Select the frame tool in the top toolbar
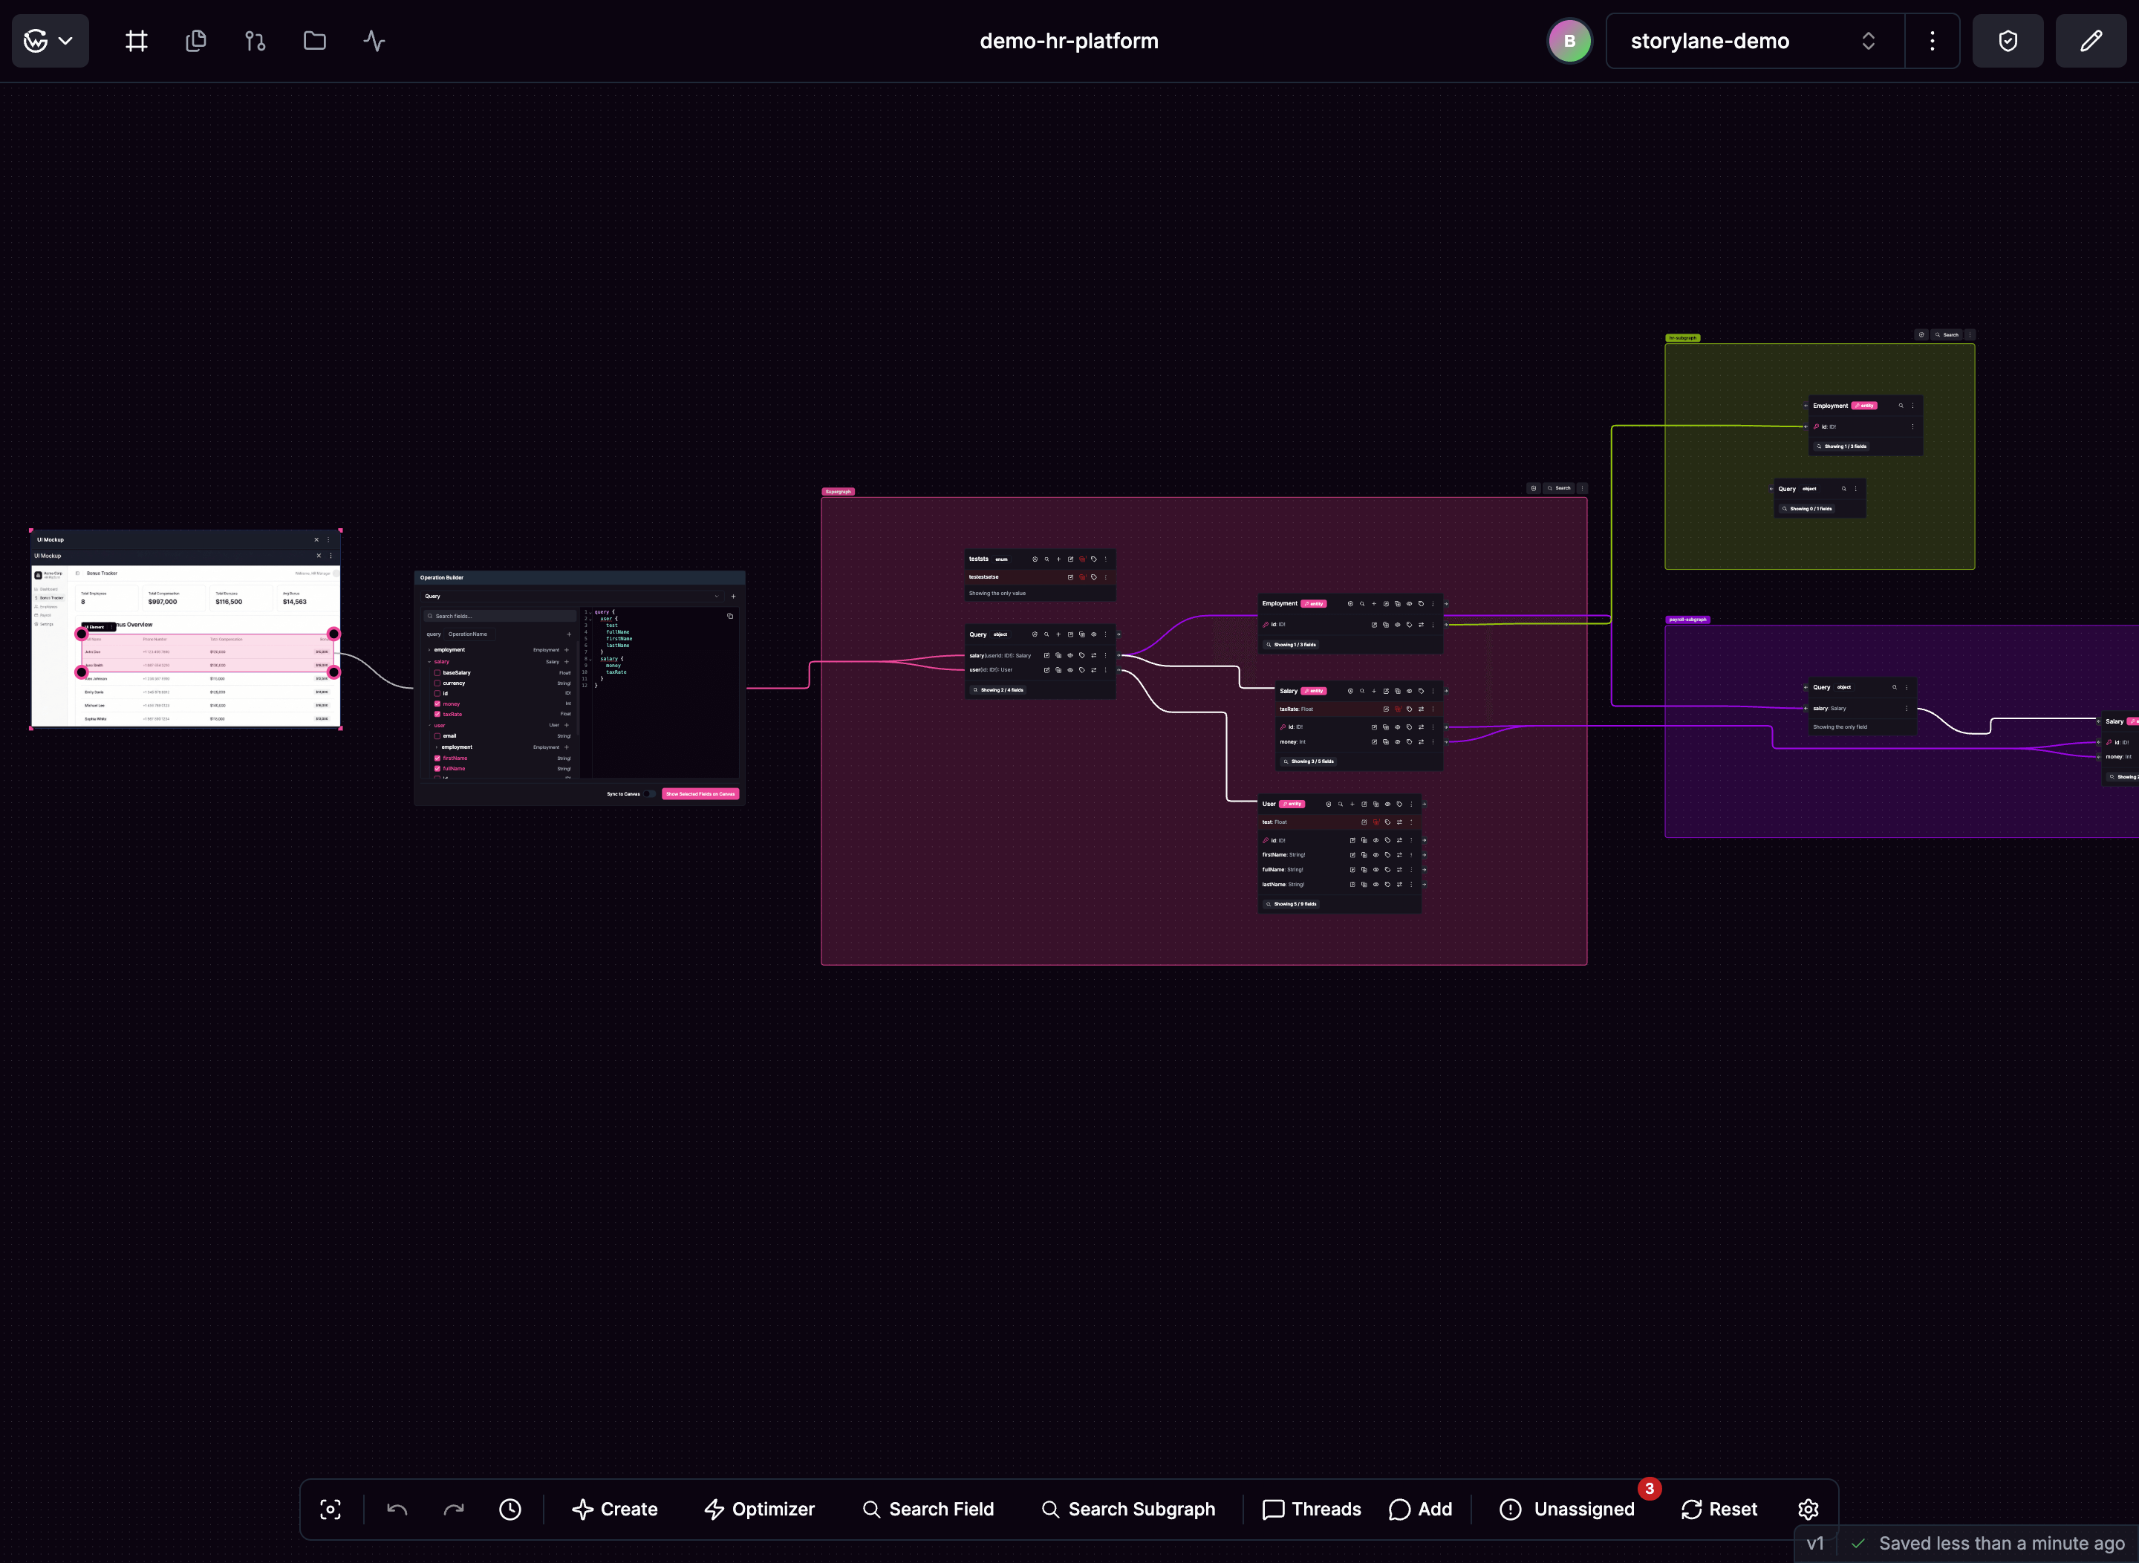 (135, 41)
